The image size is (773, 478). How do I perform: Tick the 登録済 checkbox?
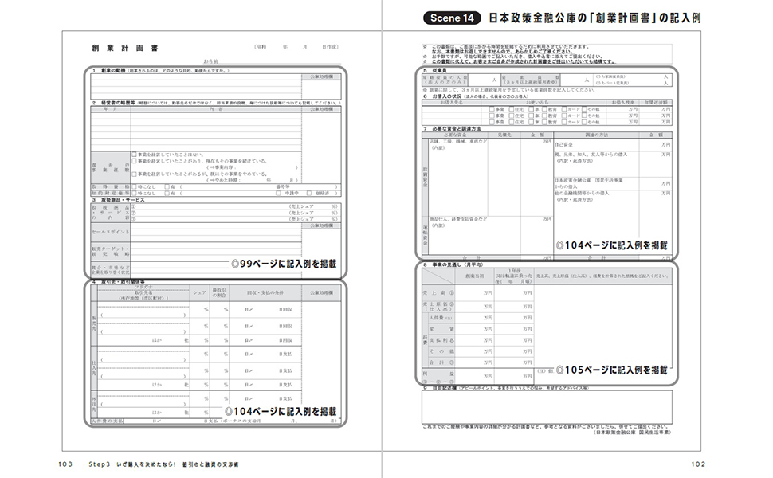tap(309, 193)
